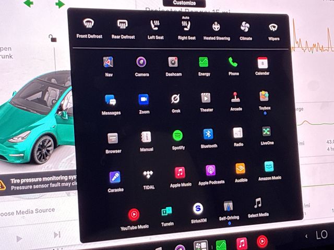Click the green left arrow
The width and height of the screenshot is (334, 250).
pyautogui.click(x=28, y=4)
